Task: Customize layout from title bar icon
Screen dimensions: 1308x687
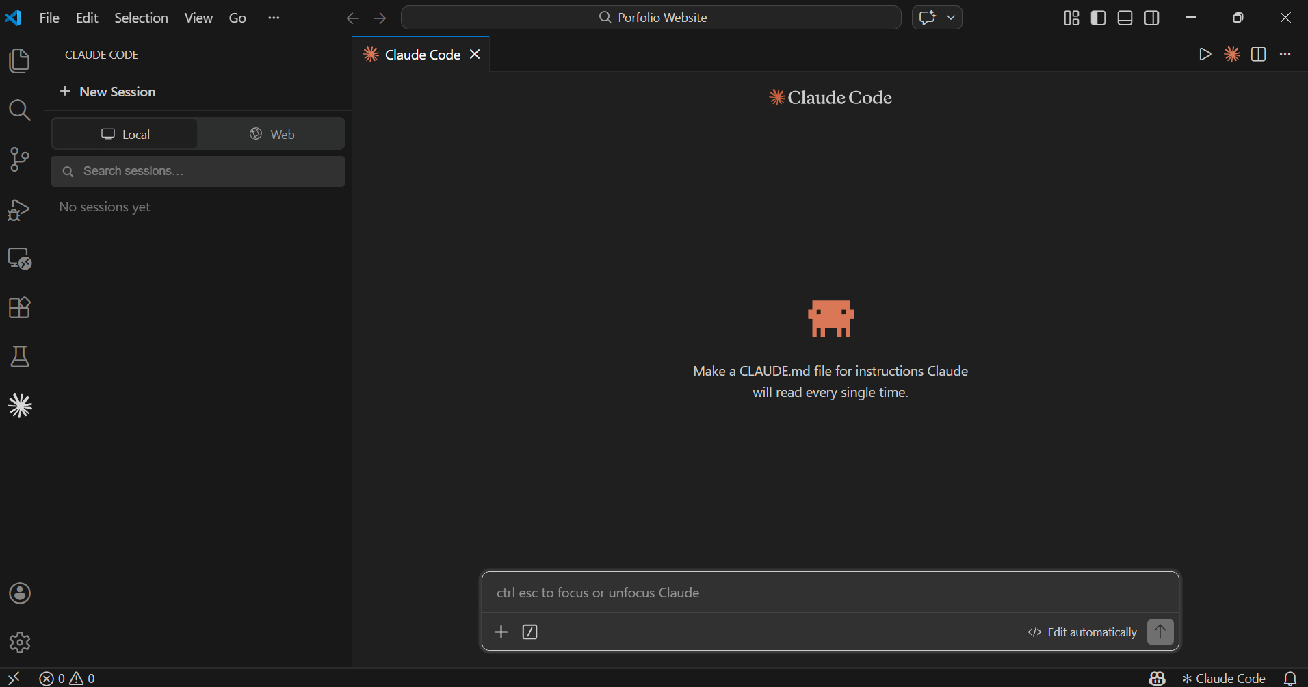Action: pos(1071,18)
